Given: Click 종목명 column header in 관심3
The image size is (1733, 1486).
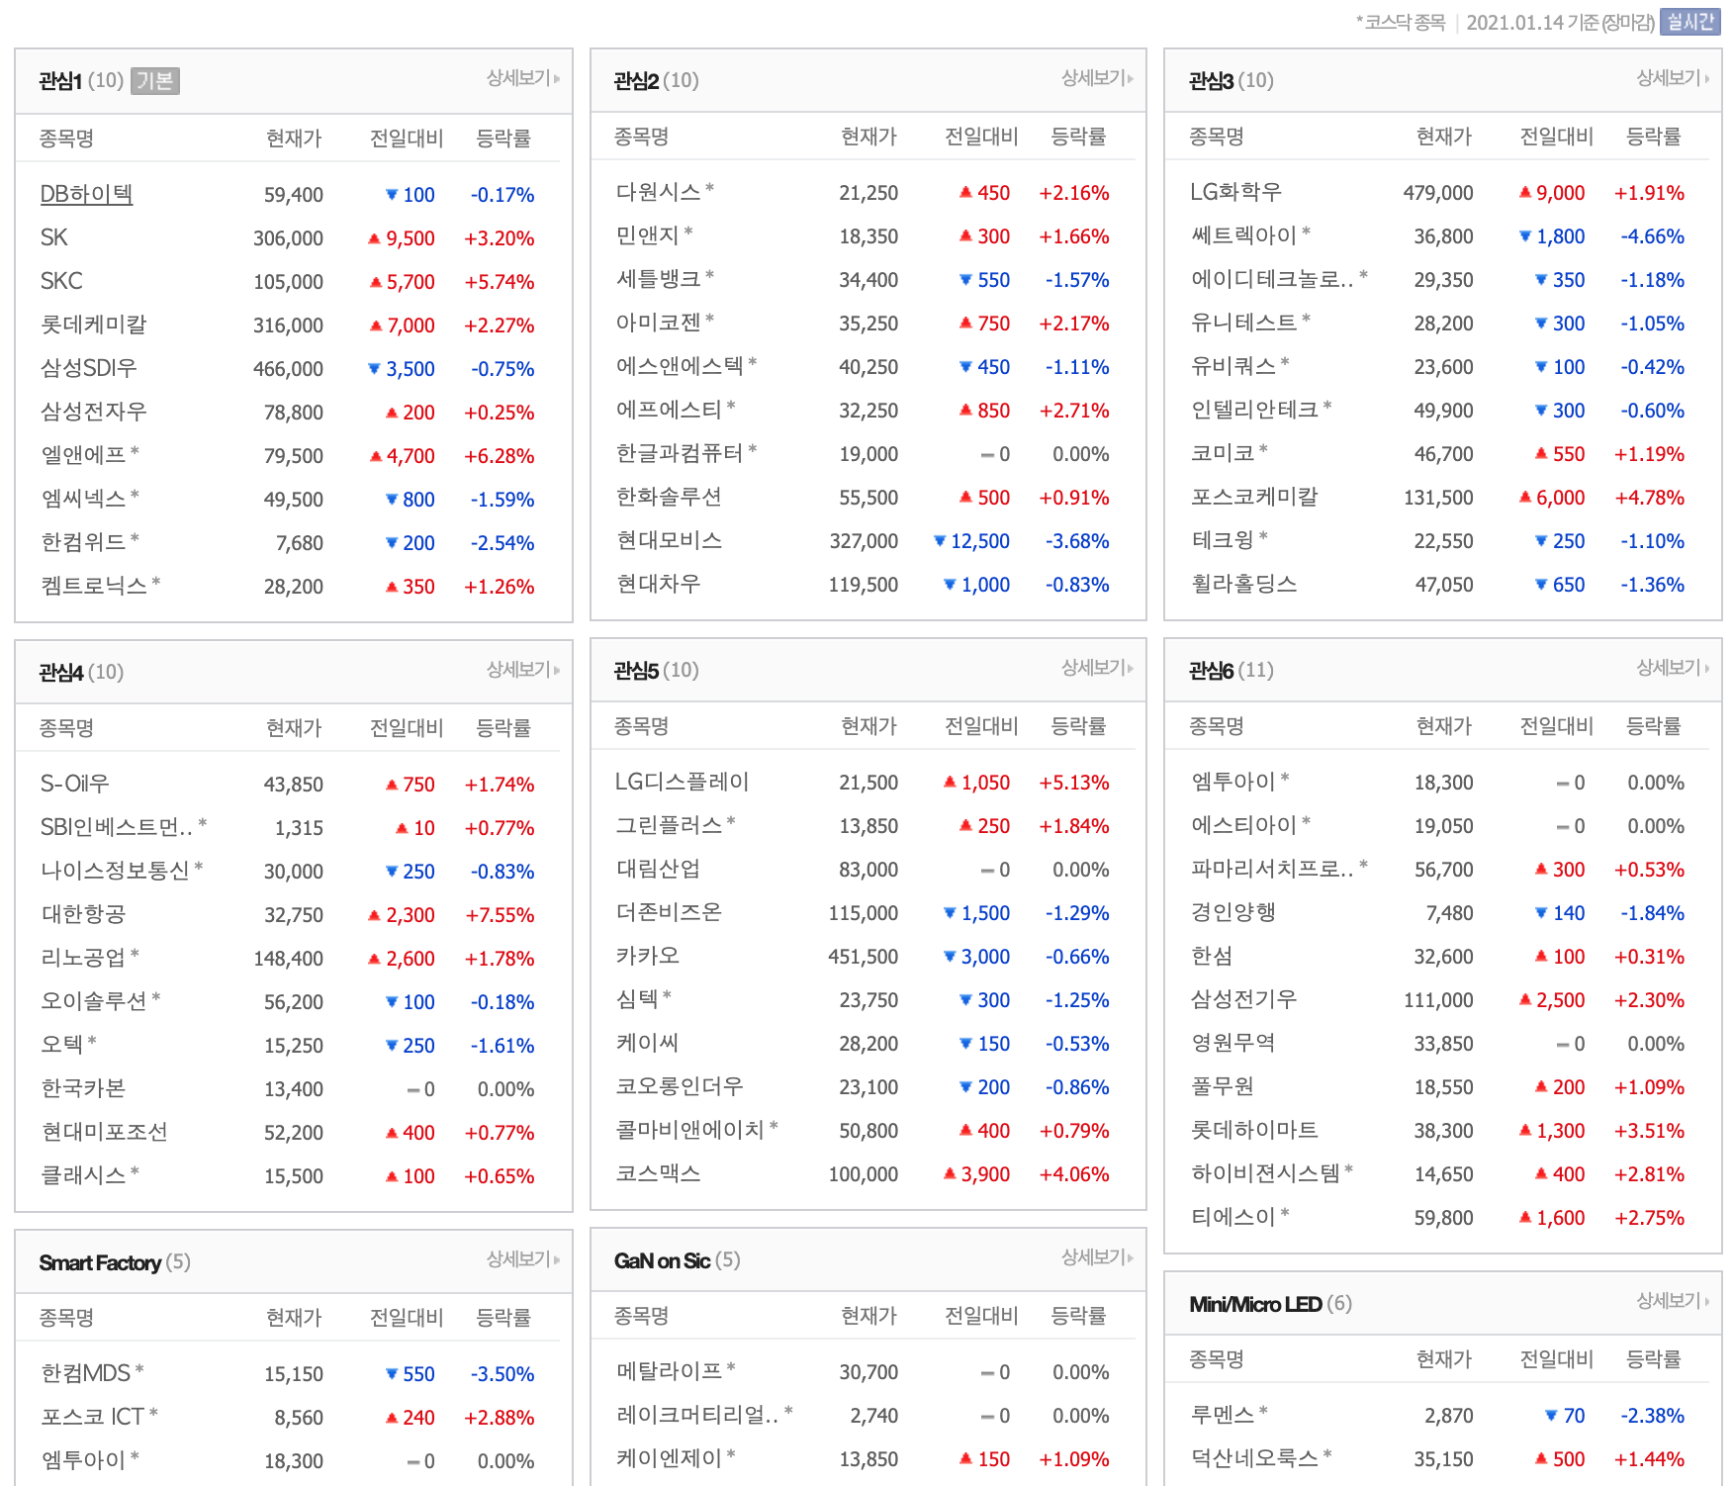Looking at the screenshot, I should [x=1217, y=137].
